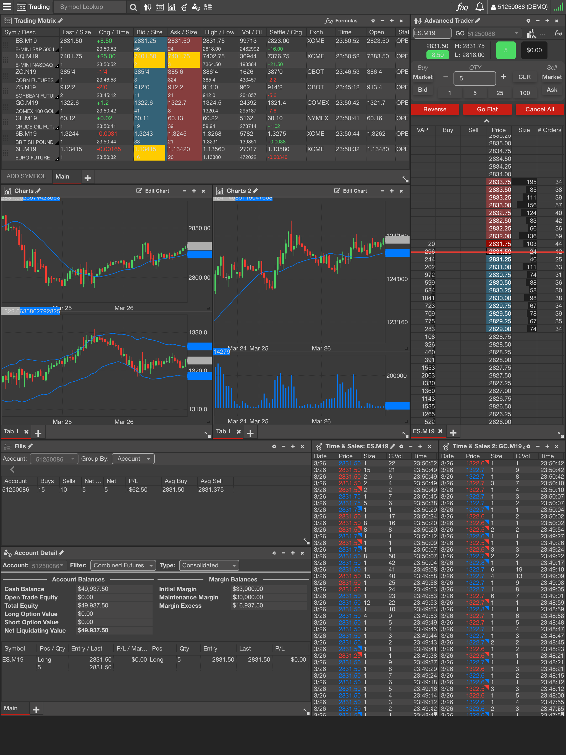Open global formulas f(x) in top bar
This screenshot has height=755, width=566.
(462, 7)
